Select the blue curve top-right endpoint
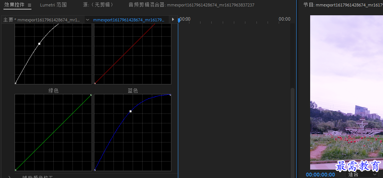The width and height of the screenshot is (383, 178). (x=170, y=95)
